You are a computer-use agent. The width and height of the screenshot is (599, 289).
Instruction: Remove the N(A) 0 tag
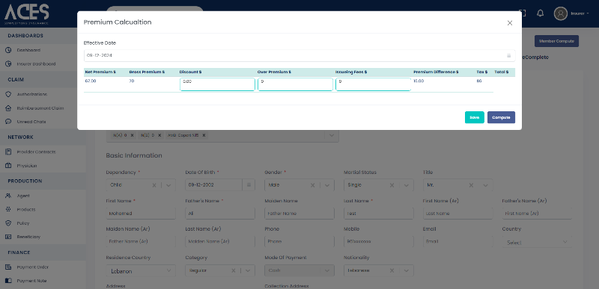(x=133, y=135)
